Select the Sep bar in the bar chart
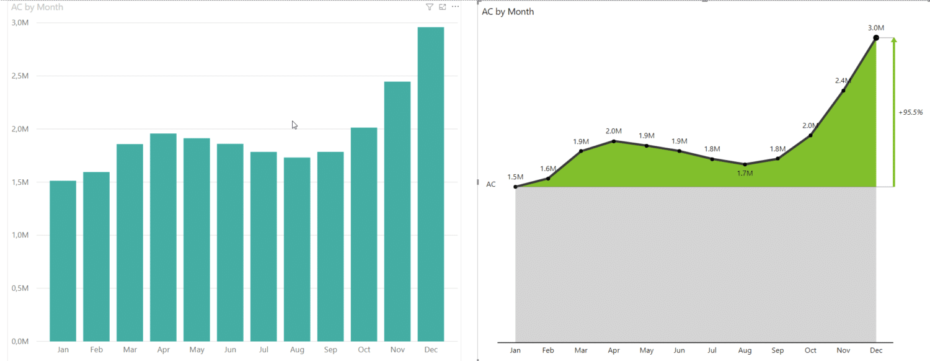The image size is (930, 361). [x=330, y=247]
